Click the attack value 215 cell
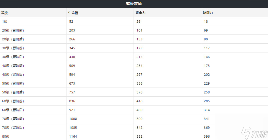The height and width of the screenshot is (140, 268). [139, 57]
